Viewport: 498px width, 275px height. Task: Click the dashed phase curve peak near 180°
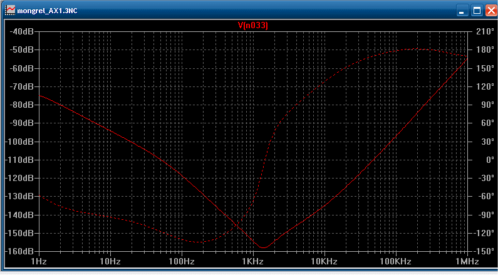pos(416,49)
